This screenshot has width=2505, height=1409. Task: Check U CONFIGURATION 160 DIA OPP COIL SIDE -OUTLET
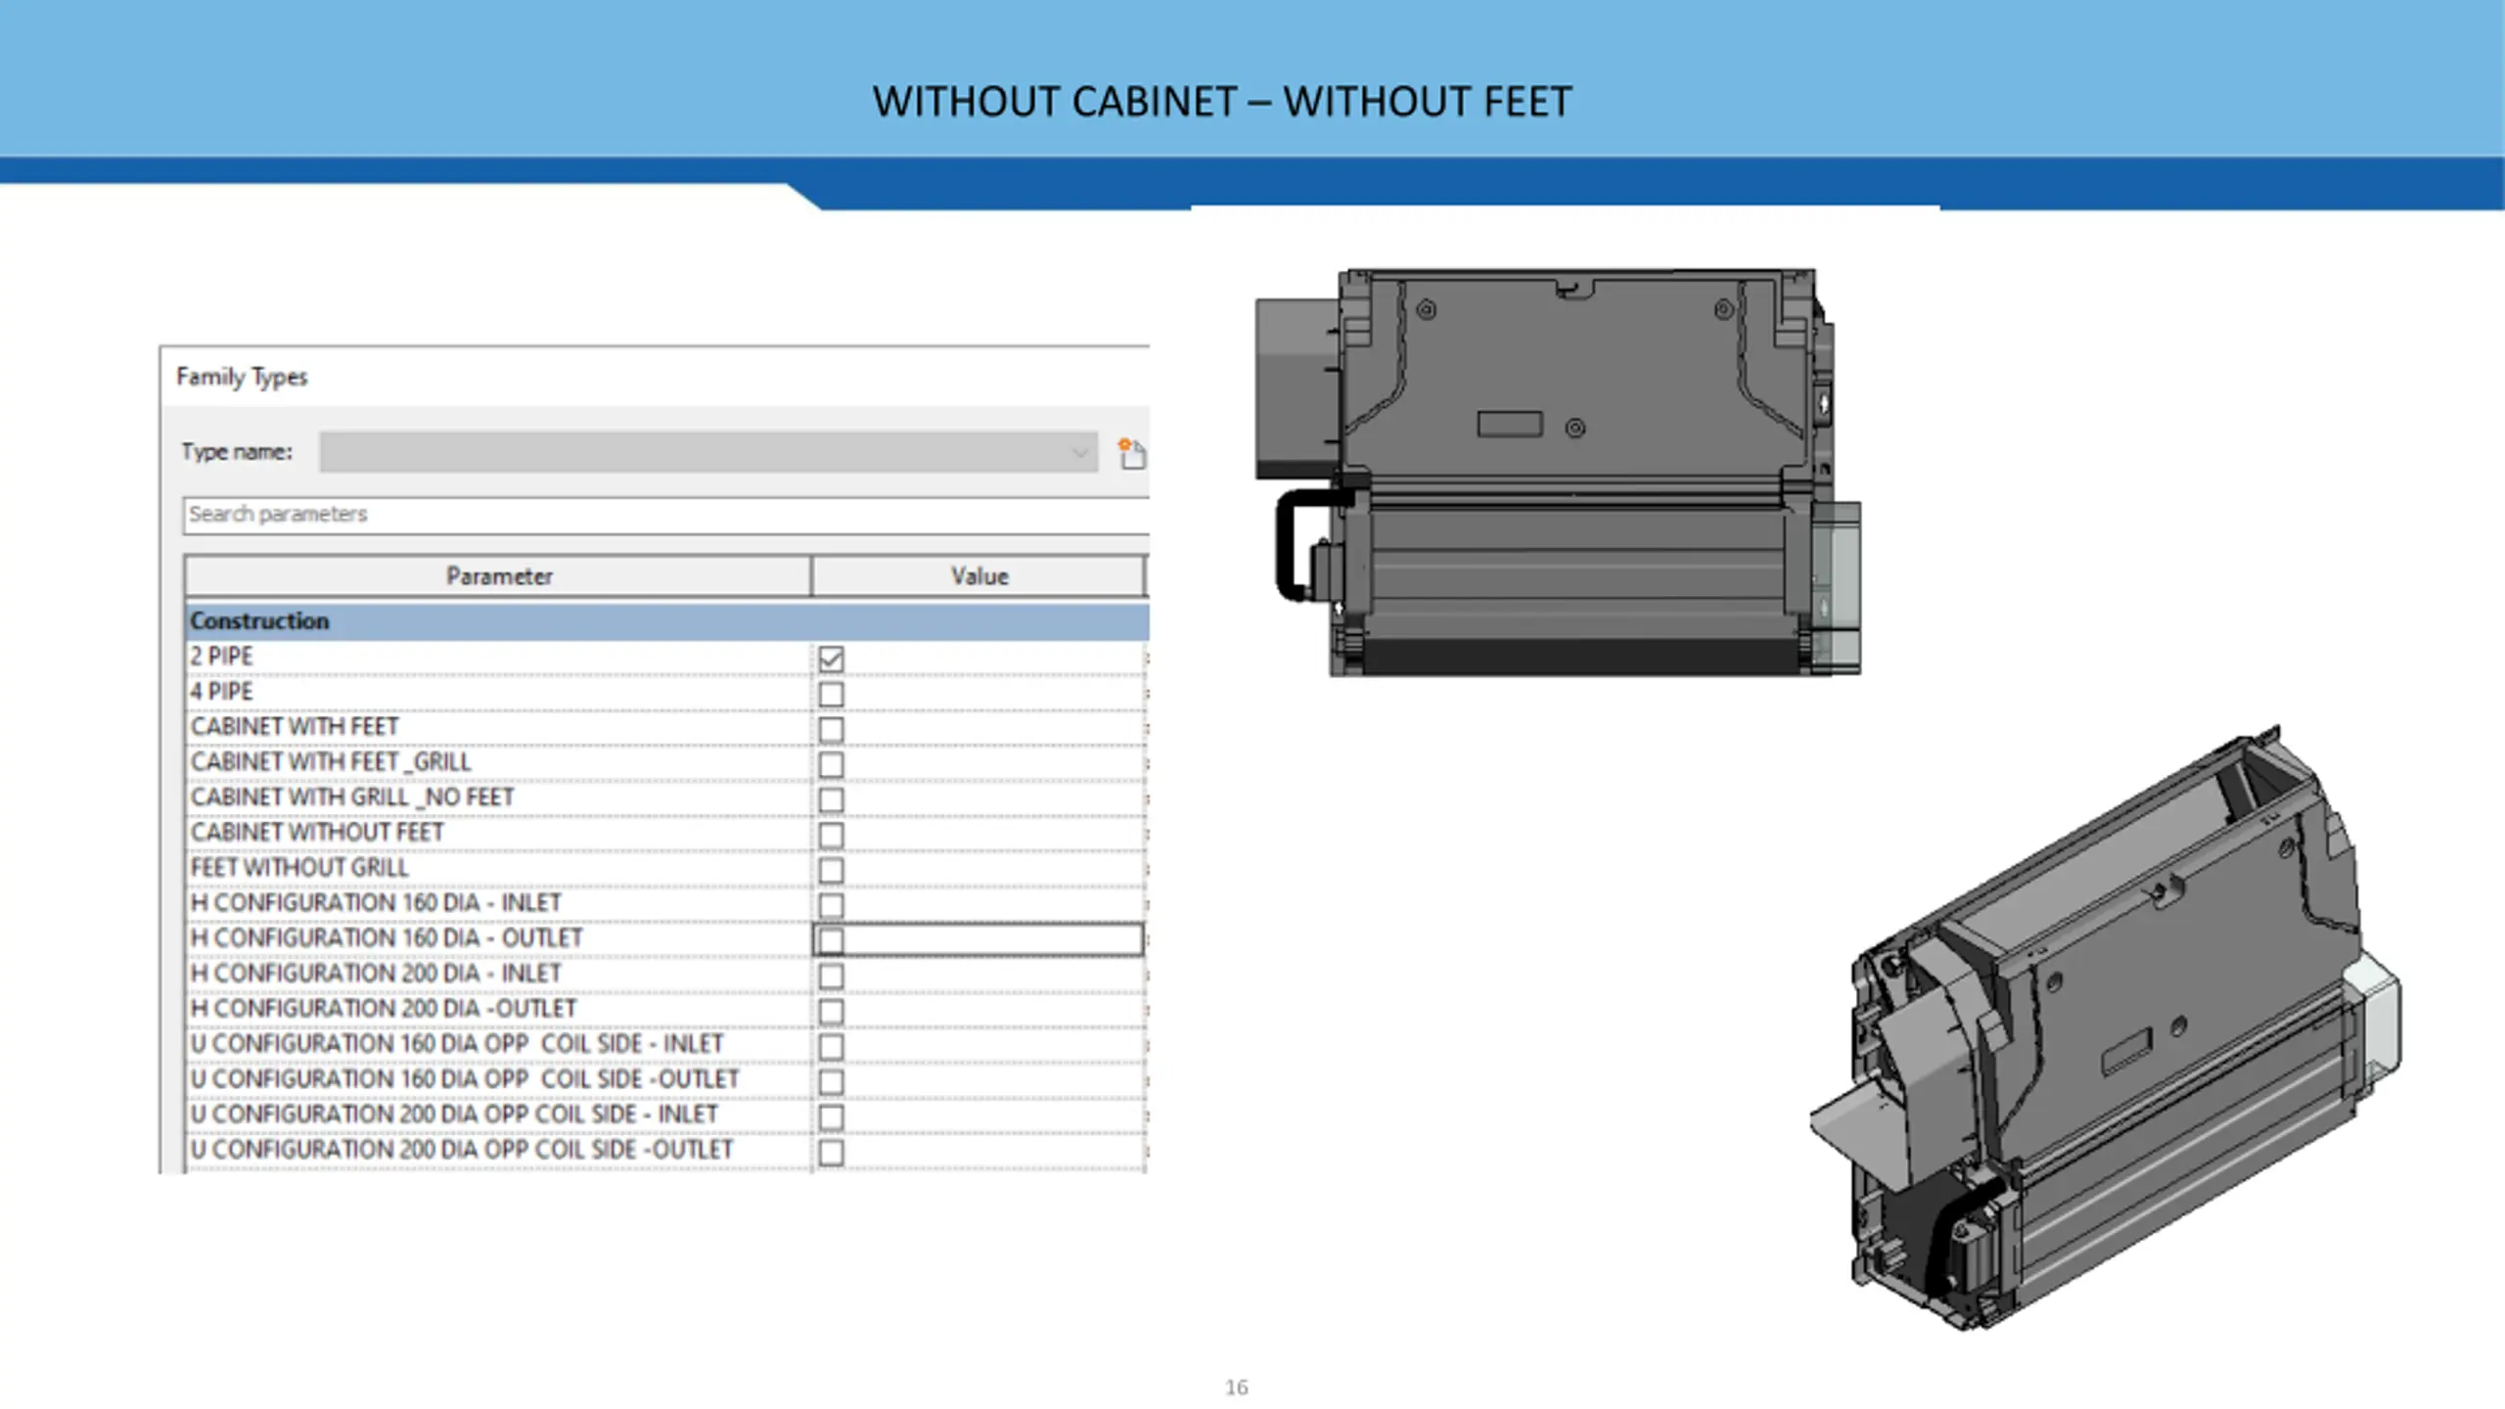pos(831,1081)
